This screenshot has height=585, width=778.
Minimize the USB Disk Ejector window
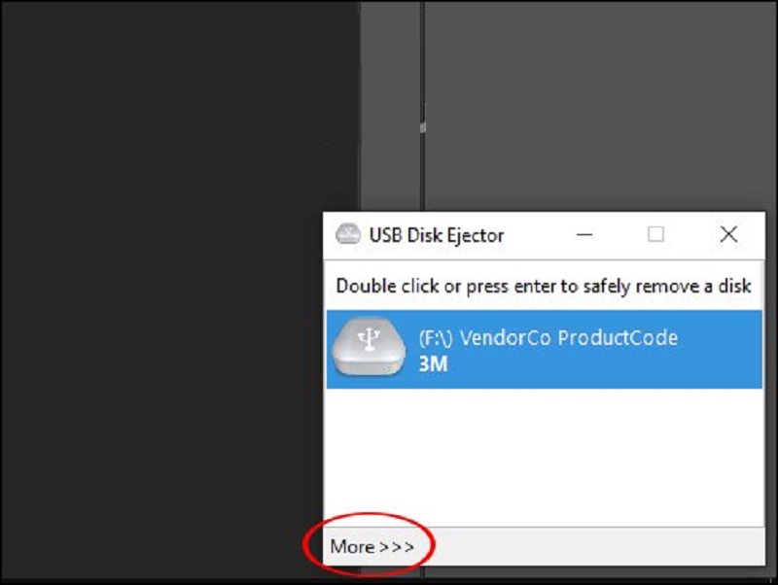click(584, 234)
